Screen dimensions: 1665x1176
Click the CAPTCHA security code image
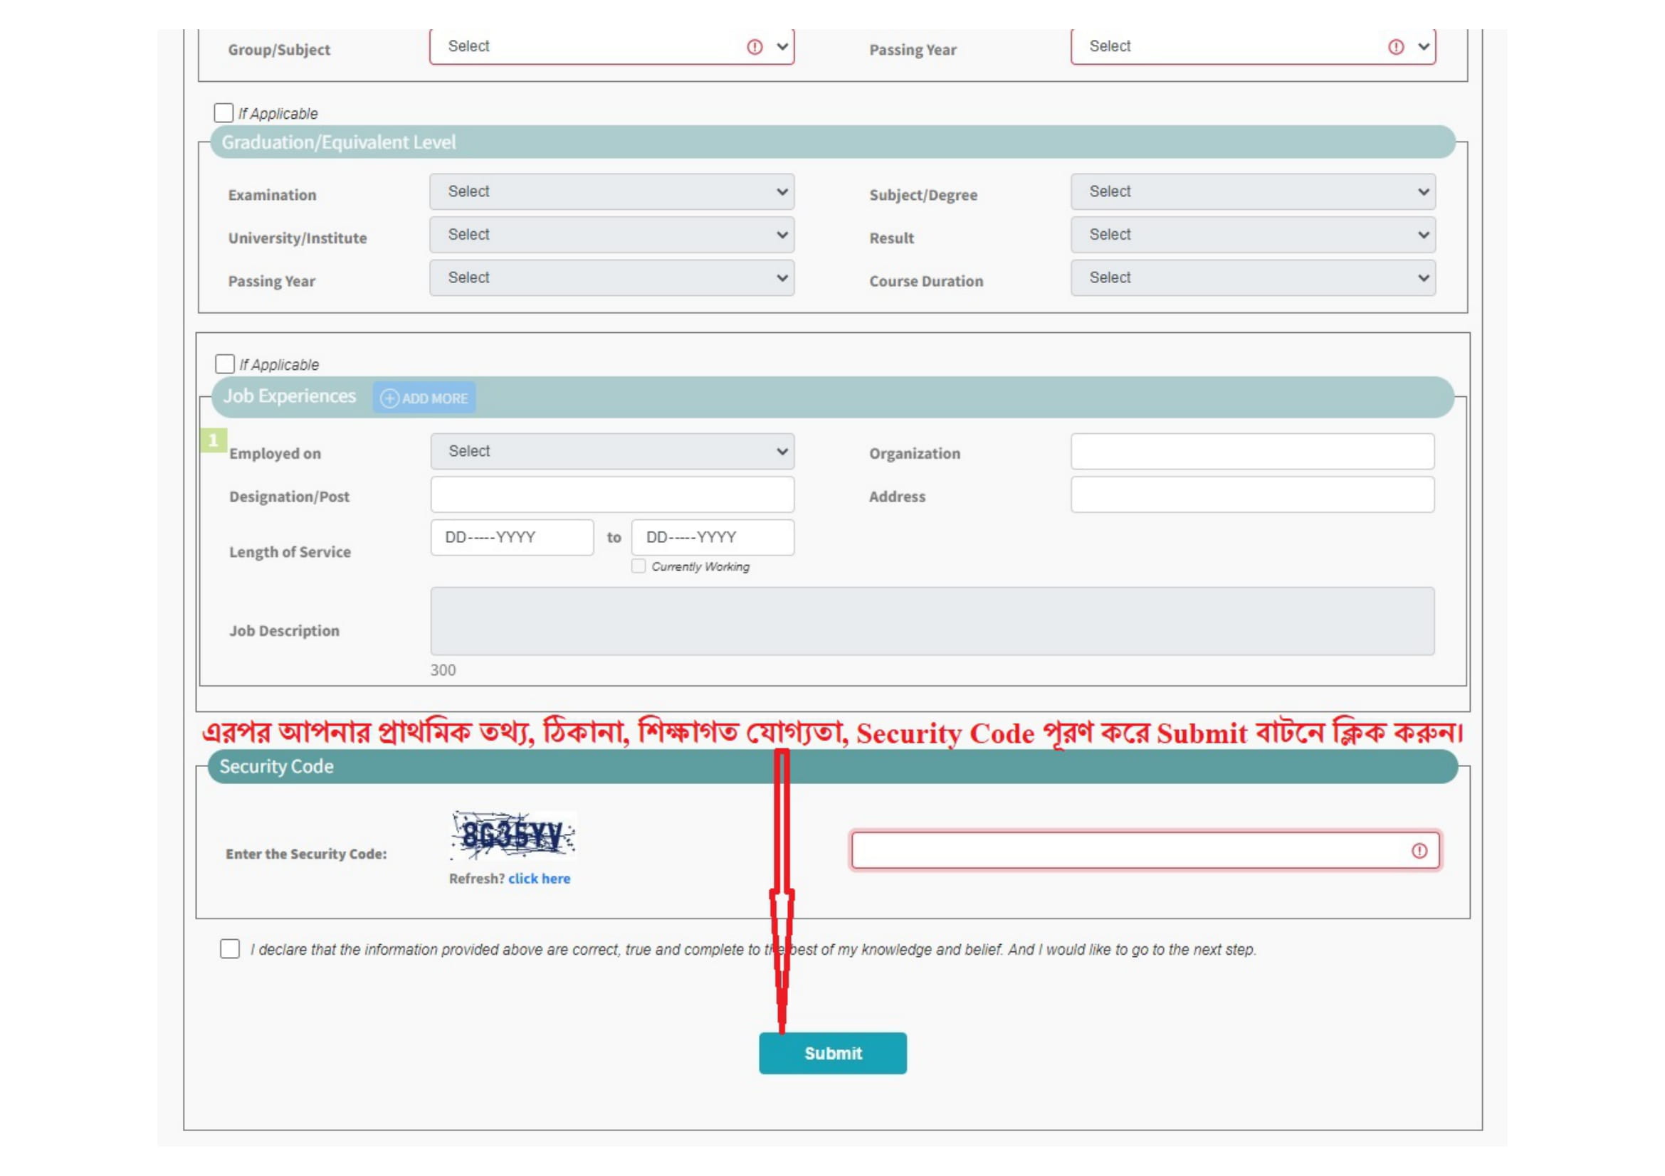(513, 835)
